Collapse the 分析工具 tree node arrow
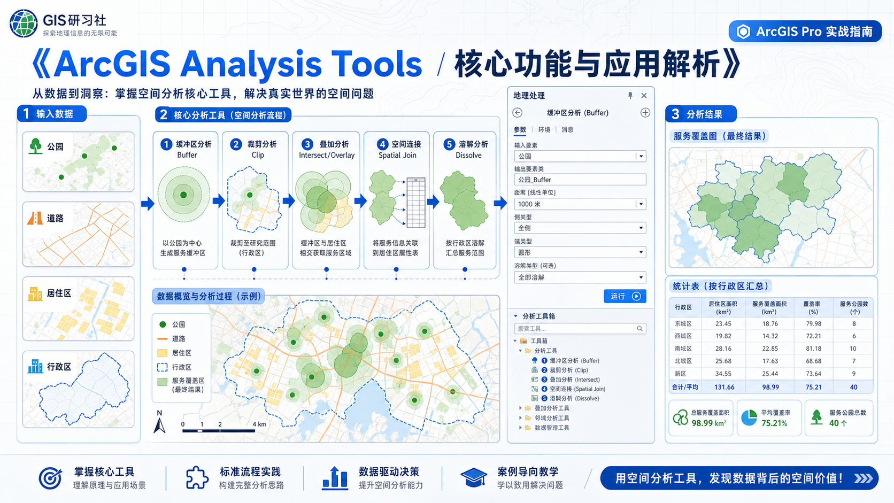 pyautogui.click(x=520, y=351)
